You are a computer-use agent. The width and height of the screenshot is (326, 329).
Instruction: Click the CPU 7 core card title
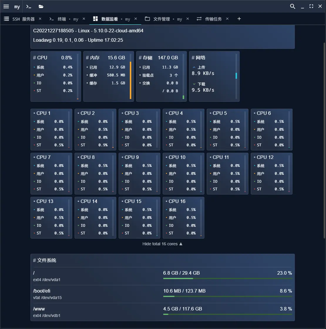tap(43, 157)
